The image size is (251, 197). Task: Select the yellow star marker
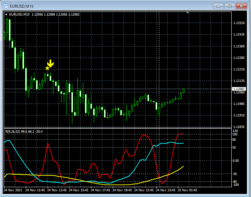[47, 68]
